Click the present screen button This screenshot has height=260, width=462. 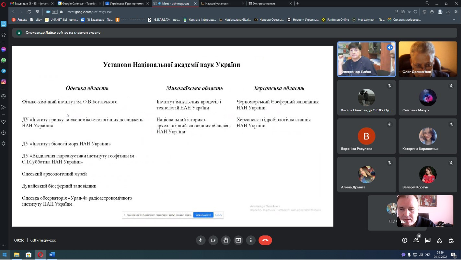(238, 240)
